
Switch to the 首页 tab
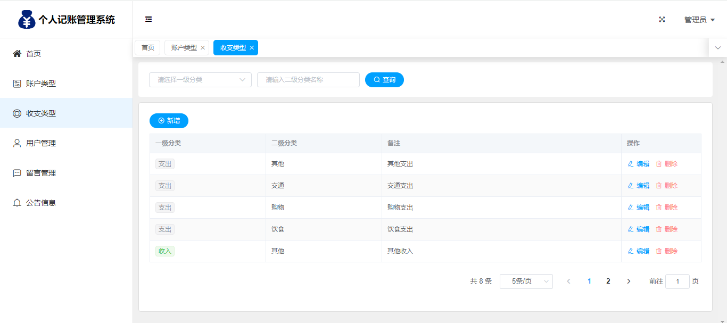pos(147,48)
